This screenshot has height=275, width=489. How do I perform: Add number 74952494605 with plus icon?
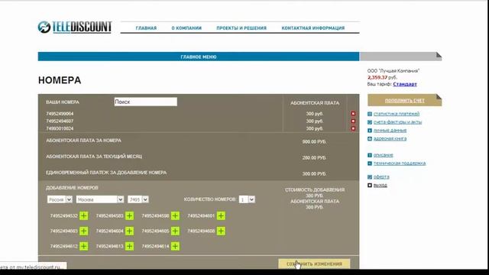click(x=175, y=231)
